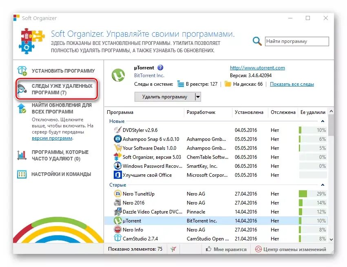The height and width of the screenshot is (267, 347).
Task: Click the filter funnel icon in status bar
Action: click(x=173, y=249)
